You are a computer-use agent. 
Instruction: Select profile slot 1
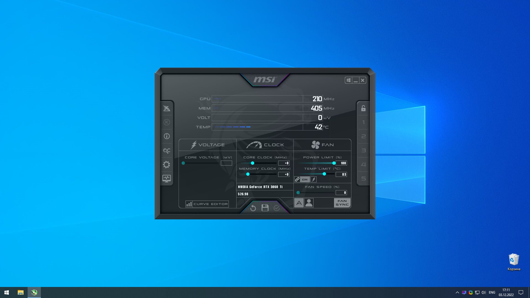[364, 122]
